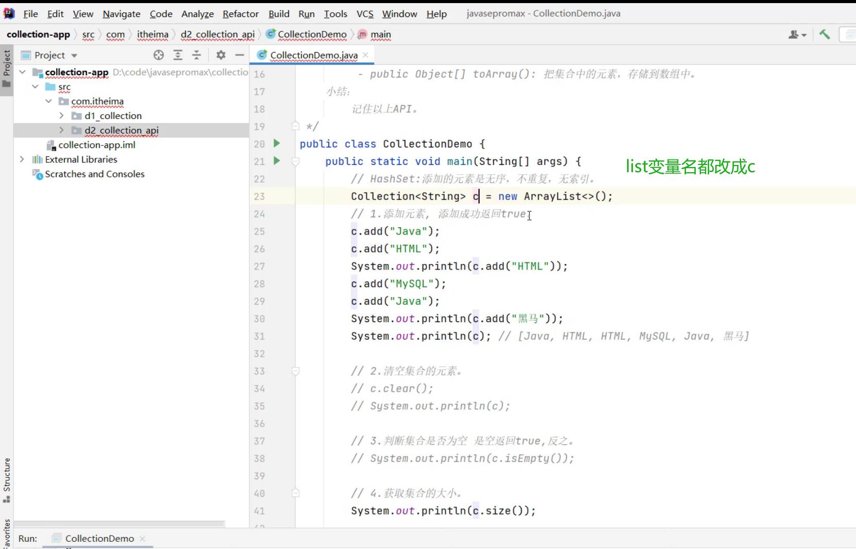Switch to the CollectionDemo.java editor tab
This screenshot has height=549, width=856.
click(313, 55)
